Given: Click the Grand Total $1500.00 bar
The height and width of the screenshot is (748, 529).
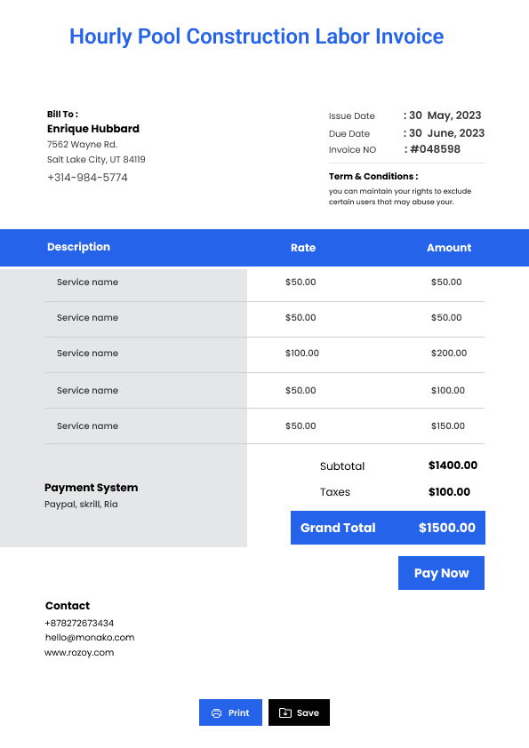Looking at the screenshot, I should point(388,528).
